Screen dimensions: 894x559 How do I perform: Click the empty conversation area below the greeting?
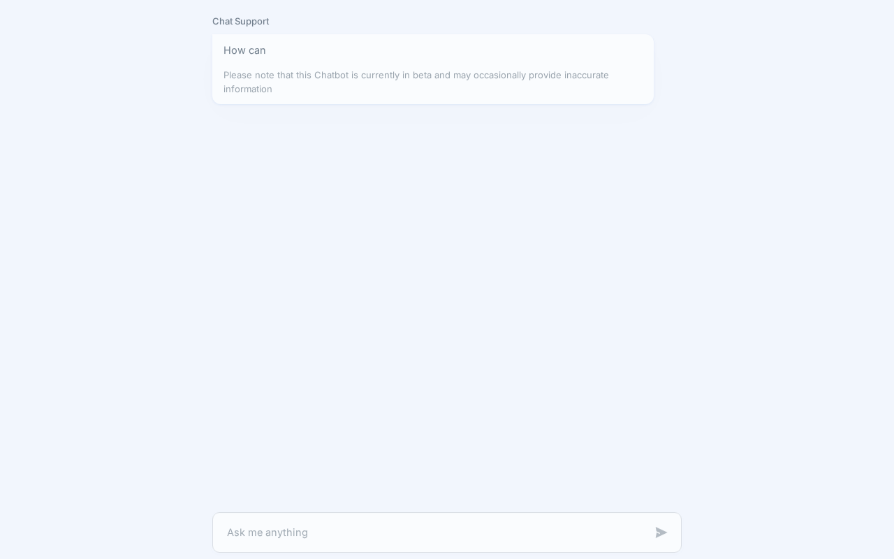pyautogui.click(x=433, y=307)
